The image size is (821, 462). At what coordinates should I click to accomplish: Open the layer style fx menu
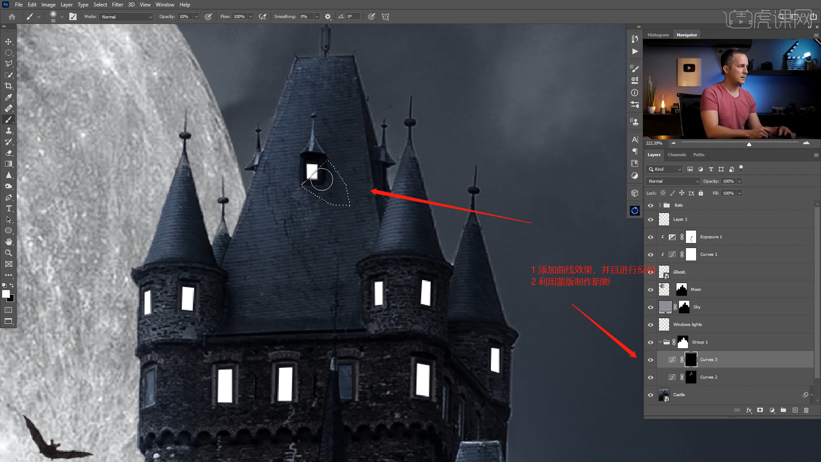click(x=749, y=410)
